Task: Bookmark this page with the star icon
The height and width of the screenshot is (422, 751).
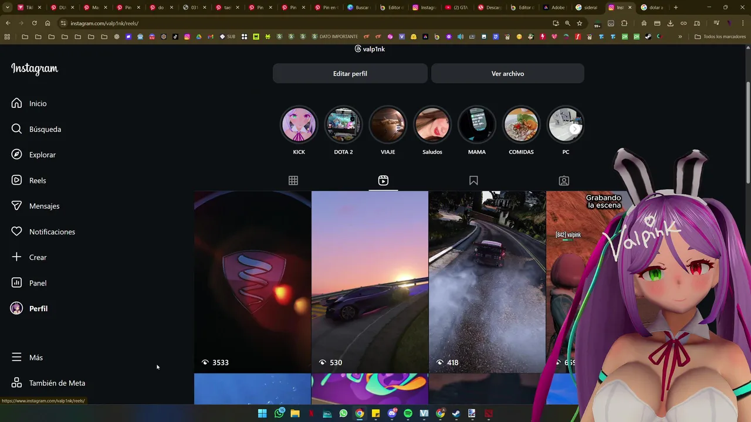Action: [x=579, y=23]
